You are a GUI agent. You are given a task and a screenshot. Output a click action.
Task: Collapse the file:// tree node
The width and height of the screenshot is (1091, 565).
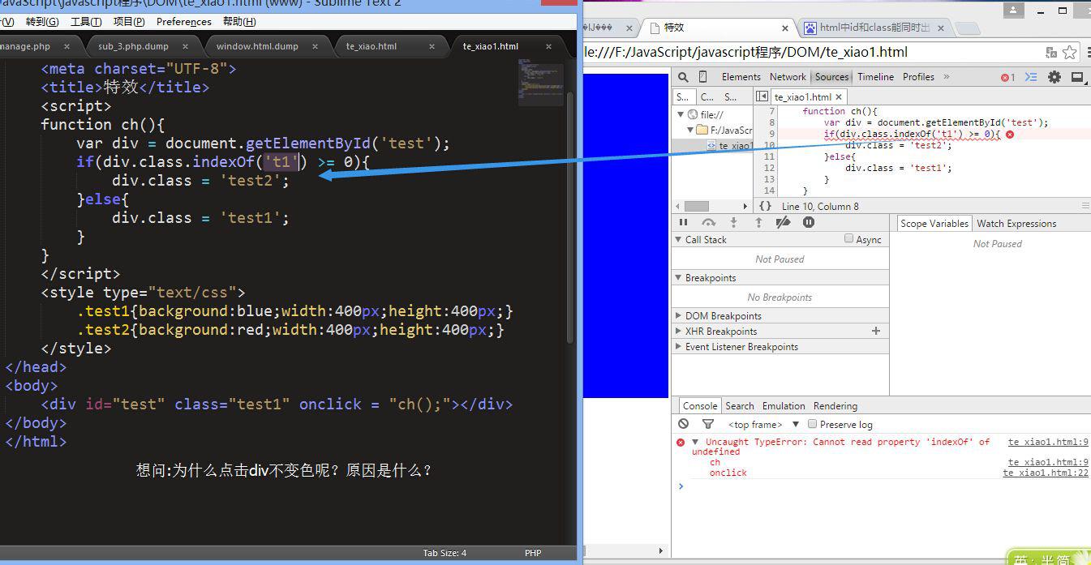click(x=680, y=115)
